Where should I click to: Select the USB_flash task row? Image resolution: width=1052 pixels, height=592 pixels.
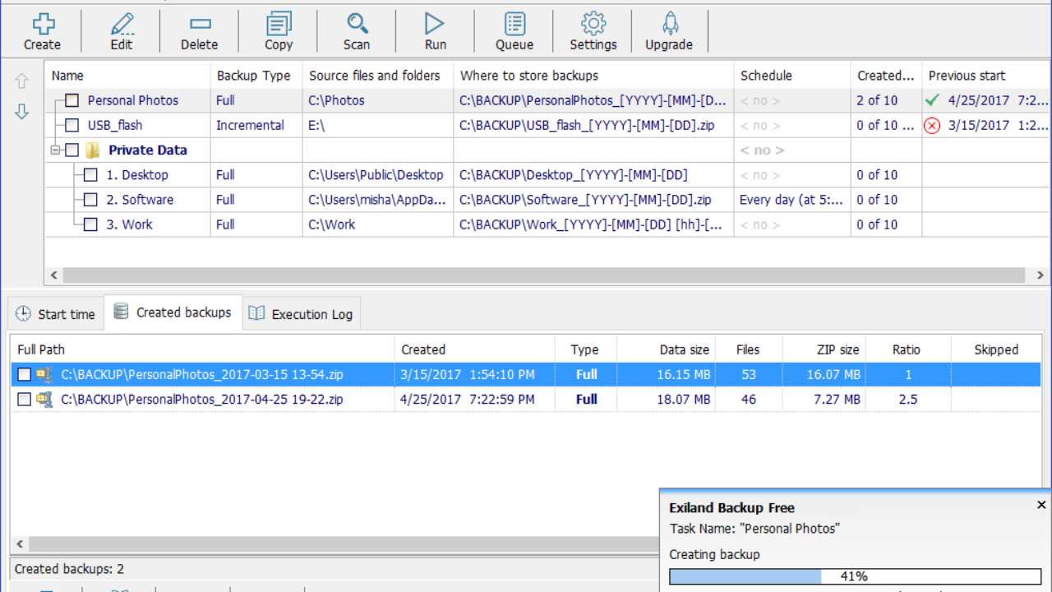pyautogui.click(x=547, y=125)
